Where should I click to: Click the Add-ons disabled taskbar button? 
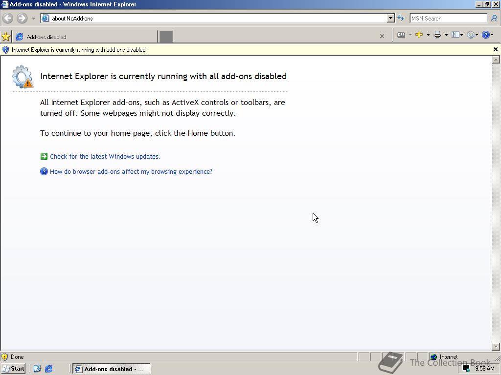click(112, 369)
